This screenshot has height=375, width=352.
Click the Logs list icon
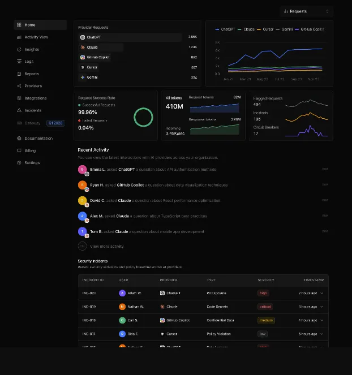click(x=19, y=62)
